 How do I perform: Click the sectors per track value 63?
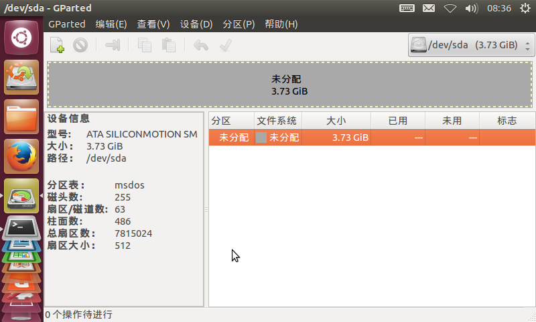[x=120, y=209]
